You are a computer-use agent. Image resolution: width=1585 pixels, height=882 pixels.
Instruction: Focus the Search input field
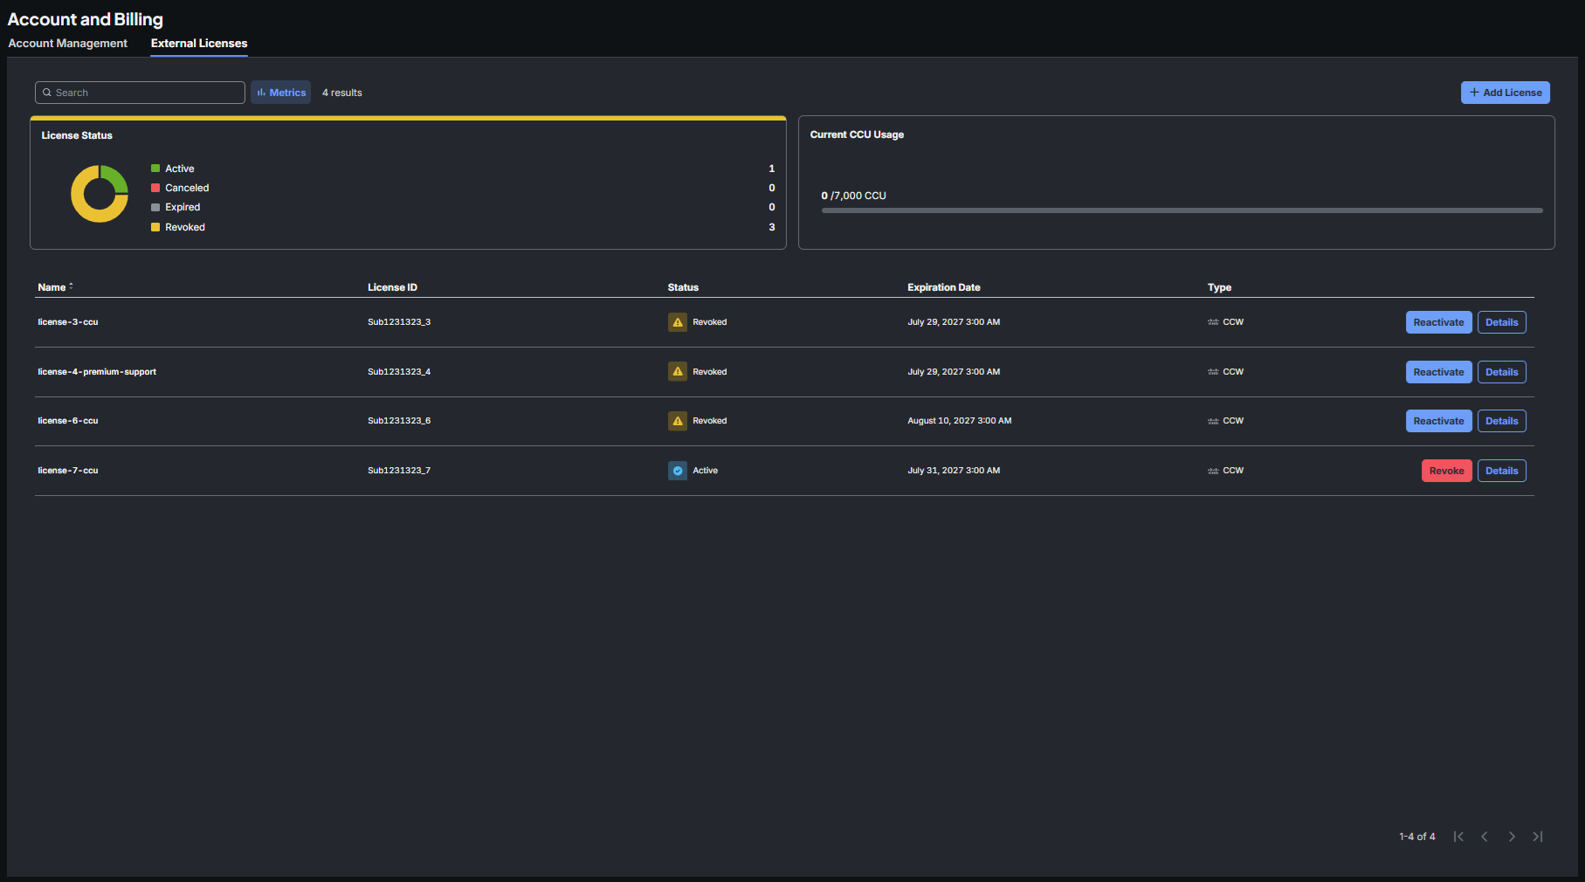point(140,93)
